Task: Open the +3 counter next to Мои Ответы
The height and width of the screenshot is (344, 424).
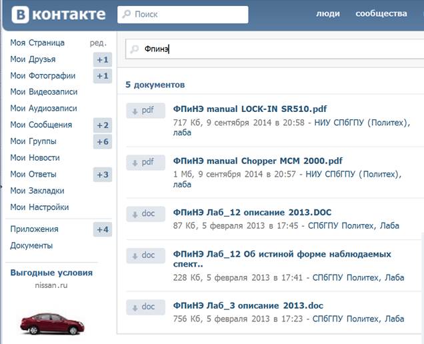Action: [103, 175]
